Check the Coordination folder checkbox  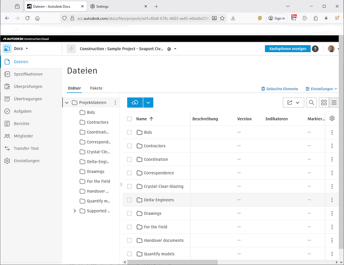point(129,159)
